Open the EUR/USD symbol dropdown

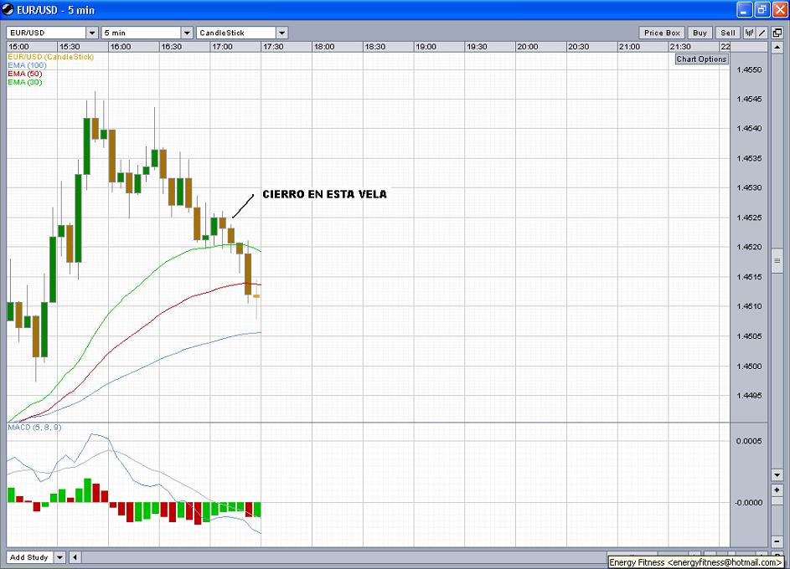tap(51, 33)
